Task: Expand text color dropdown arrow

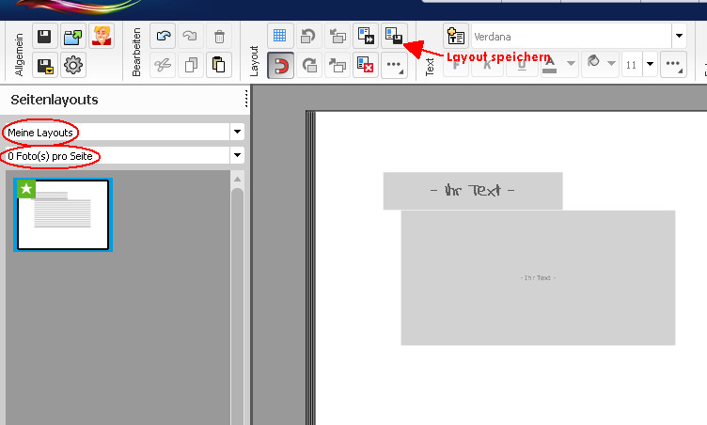Action: 571,64
